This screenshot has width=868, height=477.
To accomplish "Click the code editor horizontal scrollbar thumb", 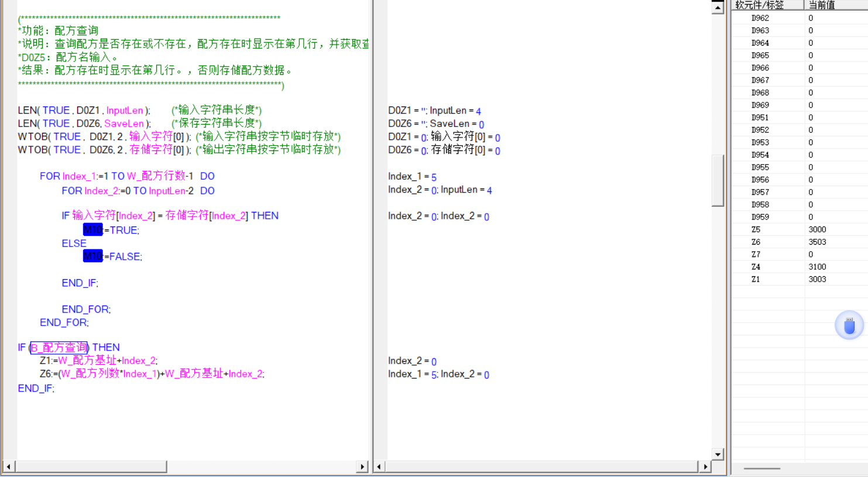I will click(91, 466).
